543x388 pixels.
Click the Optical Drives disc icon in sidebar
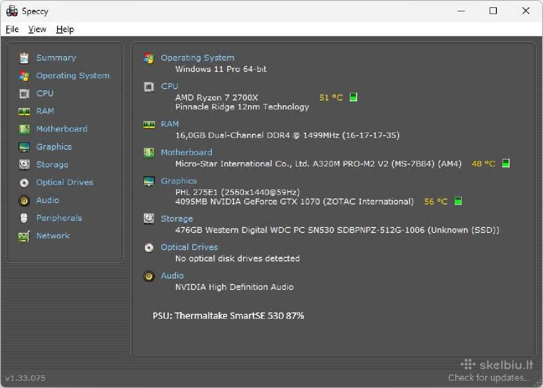click(x=24, y=183)
